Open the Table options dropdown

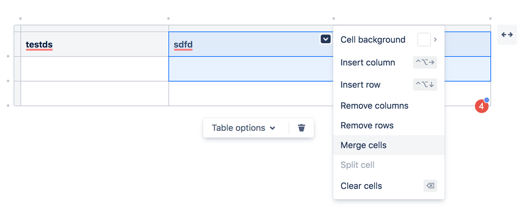[244, 128]
